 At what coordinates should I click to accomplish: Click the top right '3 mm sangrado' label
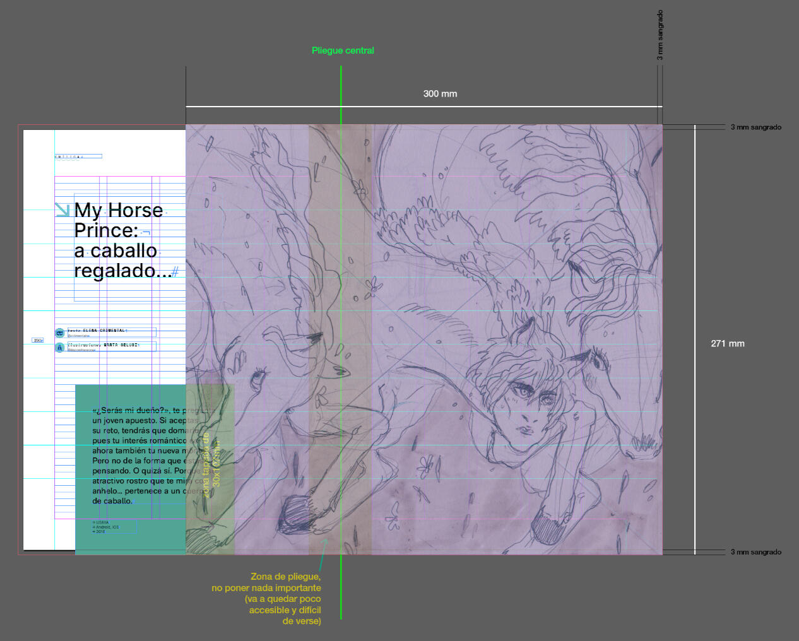tap(755, 127)
